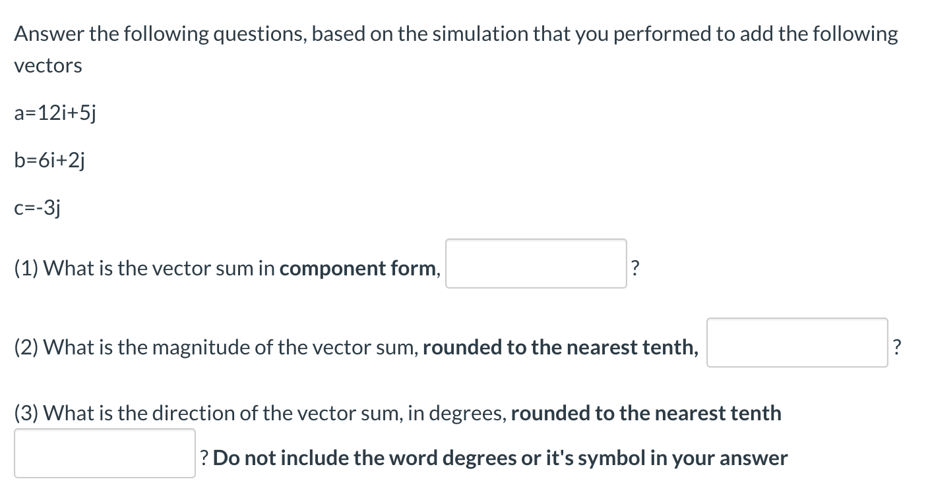Click the vector c=-3j text
This screenshot has width=928, height=500.
38,208
